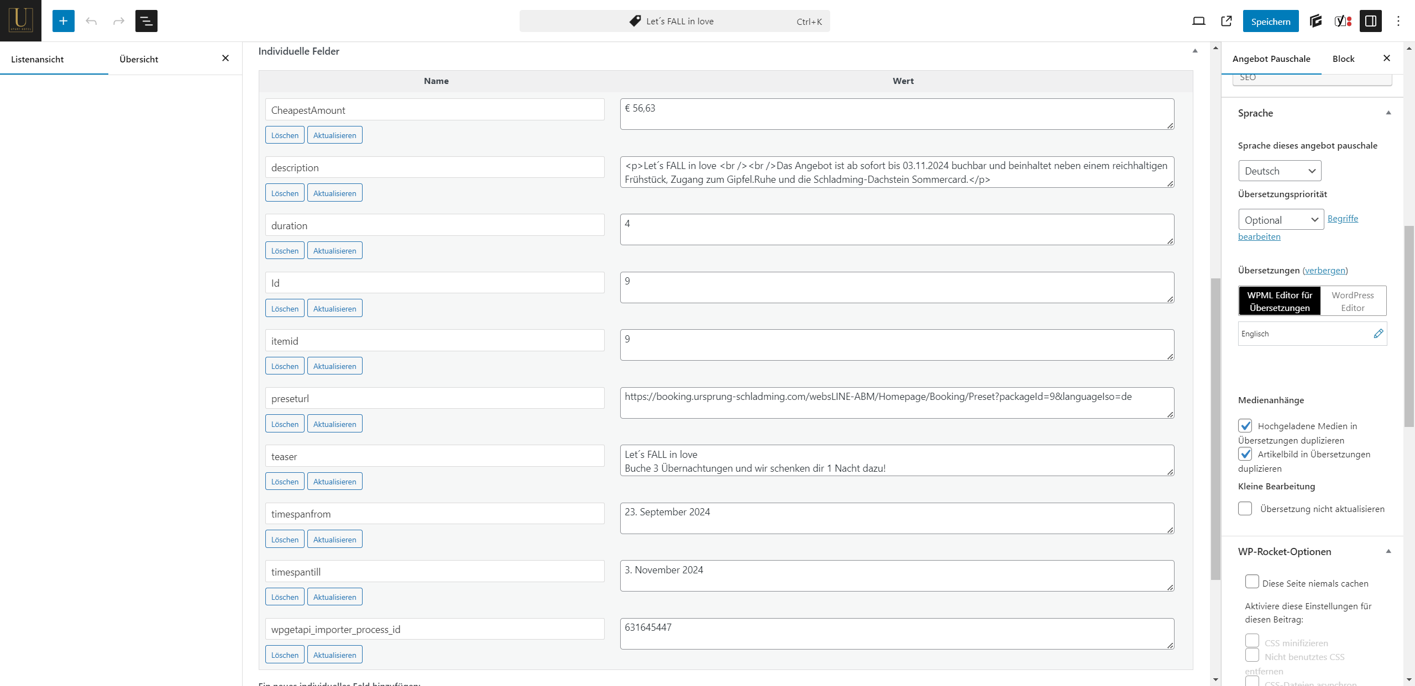Enable Übersetzung nicht aktualisieren checkbox

pyautogui.click(x=1245, y=509)
